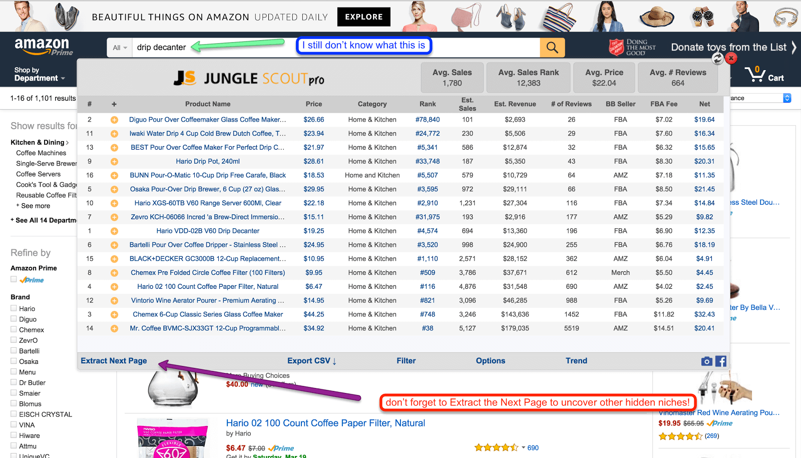The image size is (801, 458).
Task: Click Extract Next Page
Action: pos(114,361)
